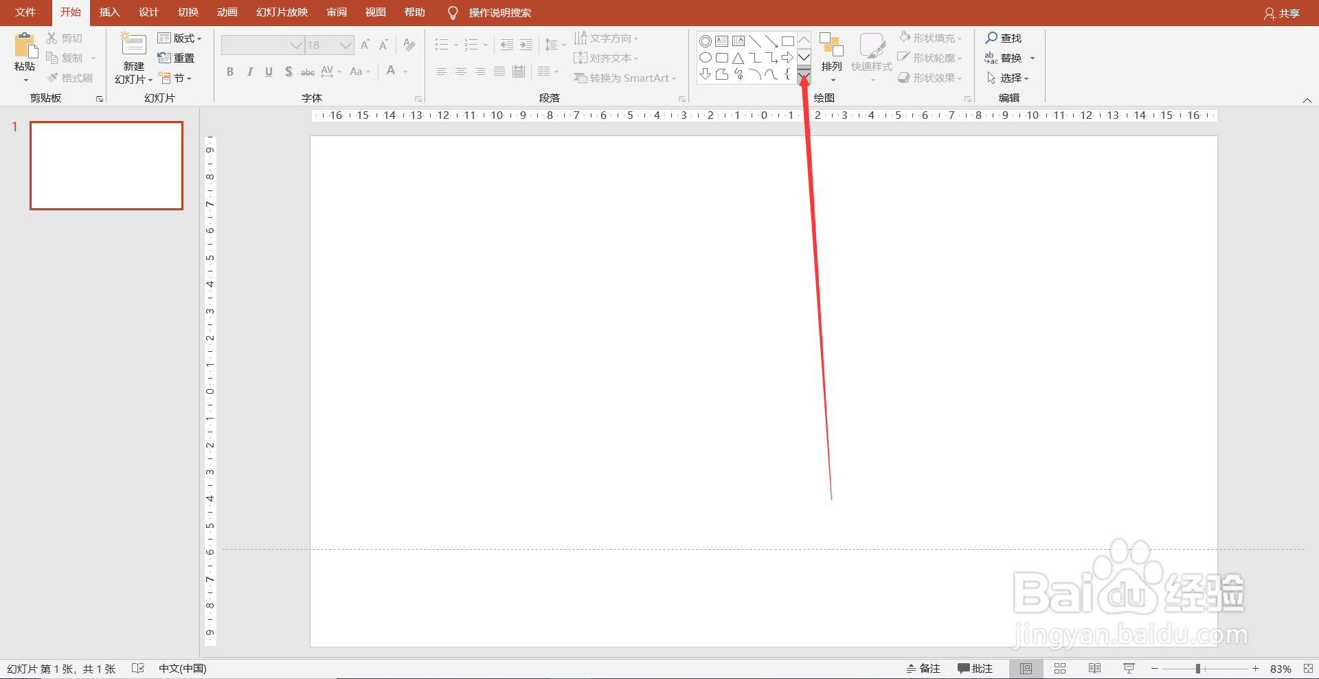
Task: Click the Tell Me search box (操作说明搜索)
Action: [x=499, y=12]
